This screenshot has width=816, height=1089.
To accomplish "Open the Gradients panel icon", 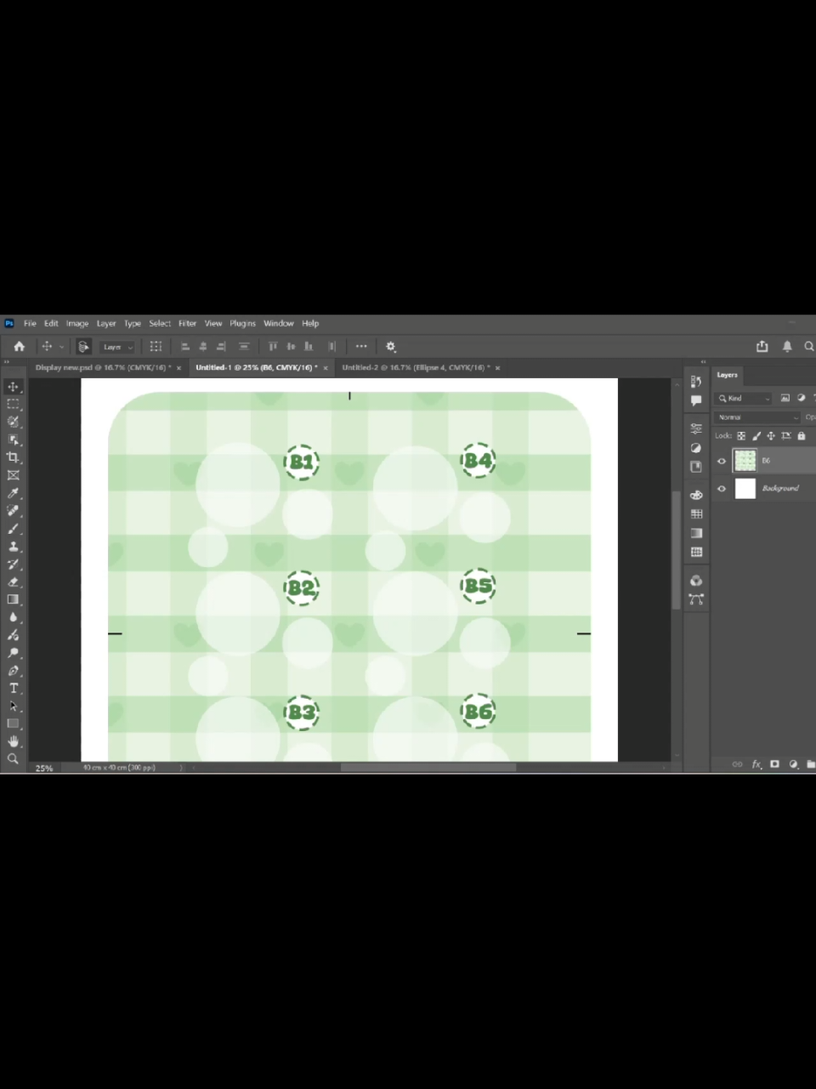I will 696,533.
